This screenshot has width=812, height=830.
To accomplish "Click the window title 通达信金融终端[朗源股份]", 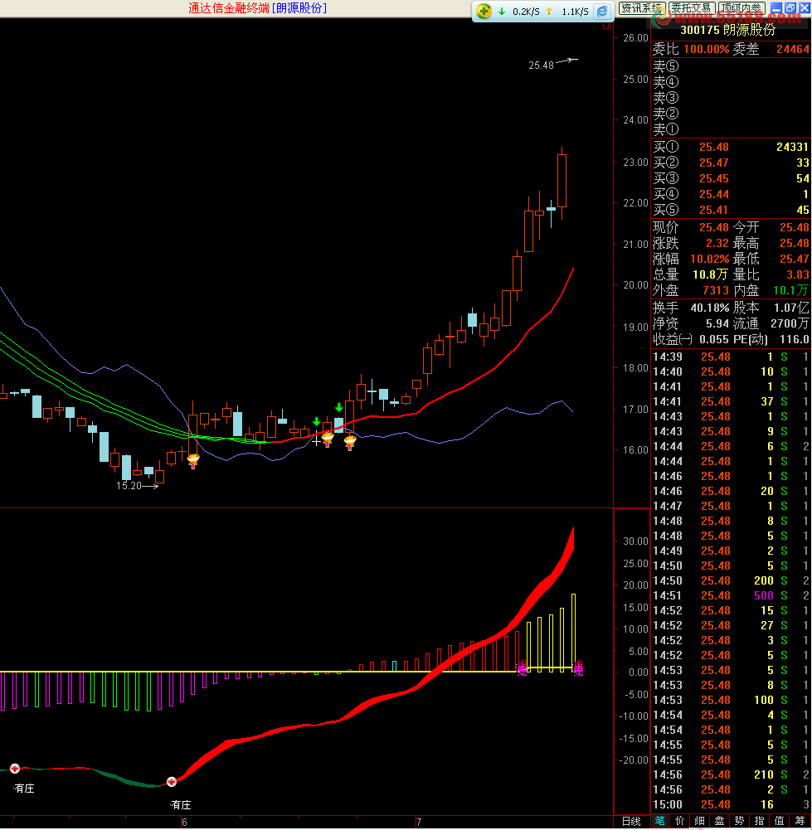I will [258, 8].
